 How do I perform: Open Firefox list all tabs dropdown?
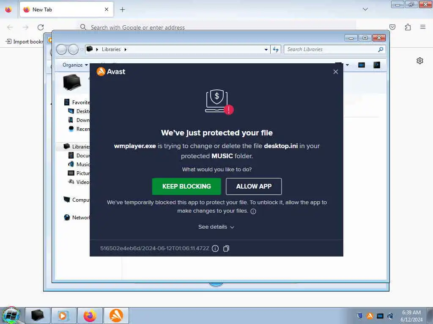[x=365, y=9]
